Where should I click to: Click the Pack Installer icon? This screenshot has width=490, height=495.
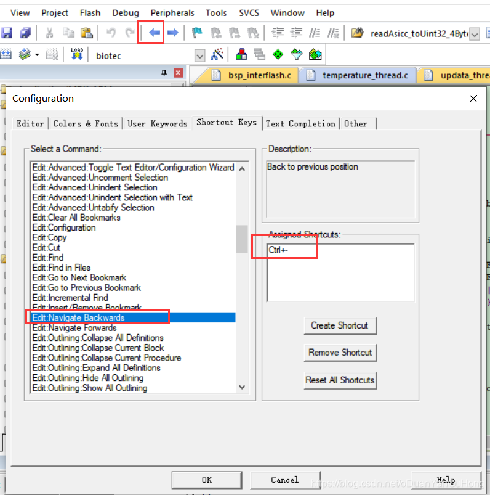pos(315,55)
